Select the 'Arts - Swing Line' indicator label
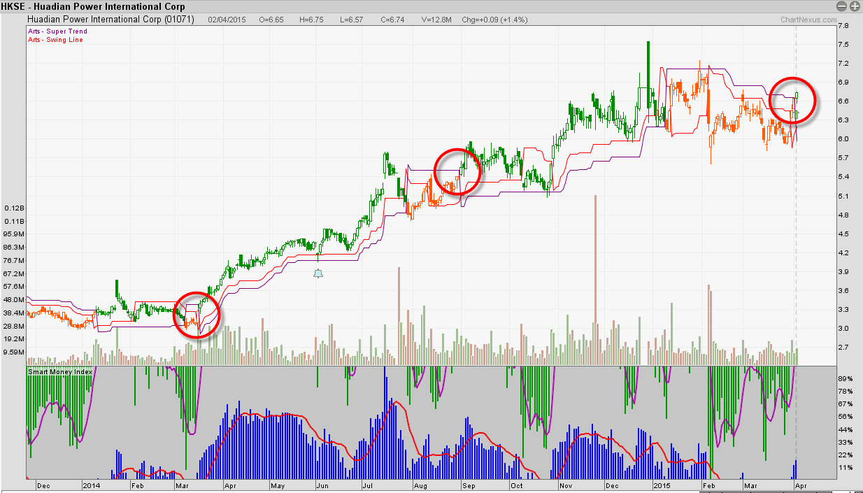This screenshot has height=493, width=863. coord(55,40)
